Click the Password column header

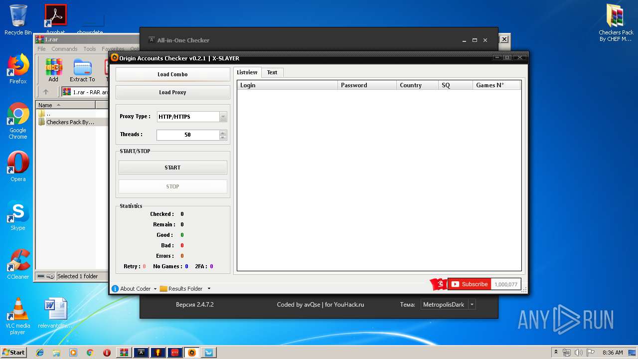[x=367, y=85]
